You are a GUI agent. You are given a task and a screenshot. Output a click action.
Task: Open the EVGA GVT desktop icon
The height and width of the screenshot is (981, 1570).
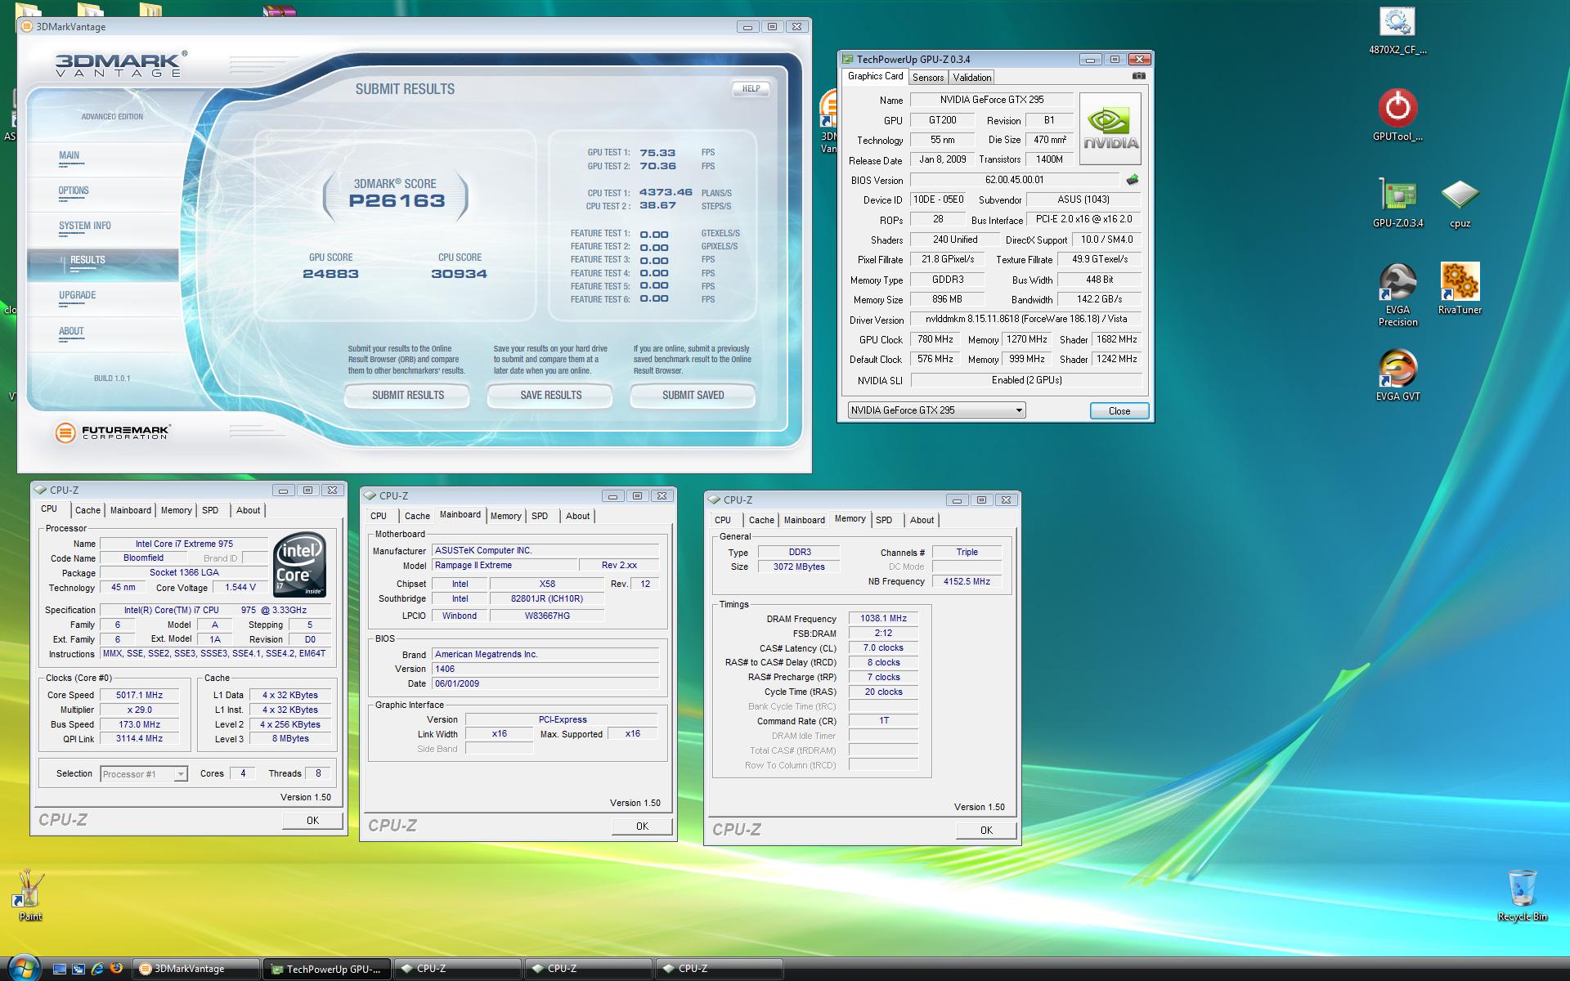tap(1397, 375)
